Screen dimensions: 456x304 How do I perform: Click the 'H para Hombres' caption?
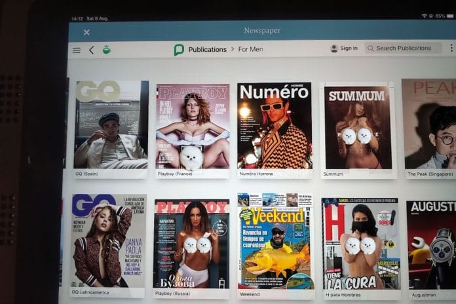pos(343,295)
